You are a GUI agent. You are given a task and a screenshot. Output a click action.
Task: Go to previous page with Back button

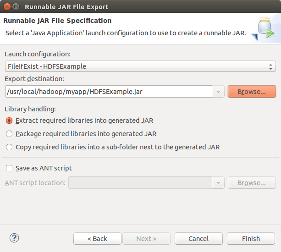point(97,239)
